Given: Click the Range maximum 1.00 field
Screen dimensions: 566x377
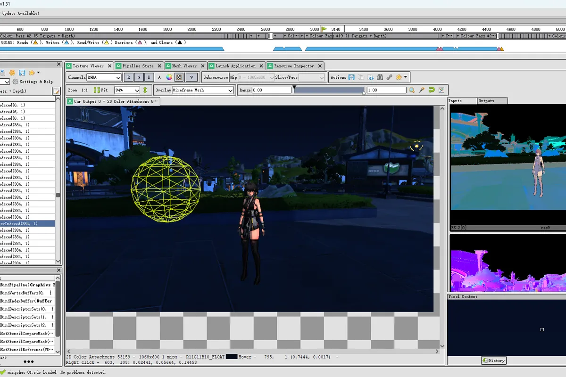Looking at the screenshot, I should point(386,90).
